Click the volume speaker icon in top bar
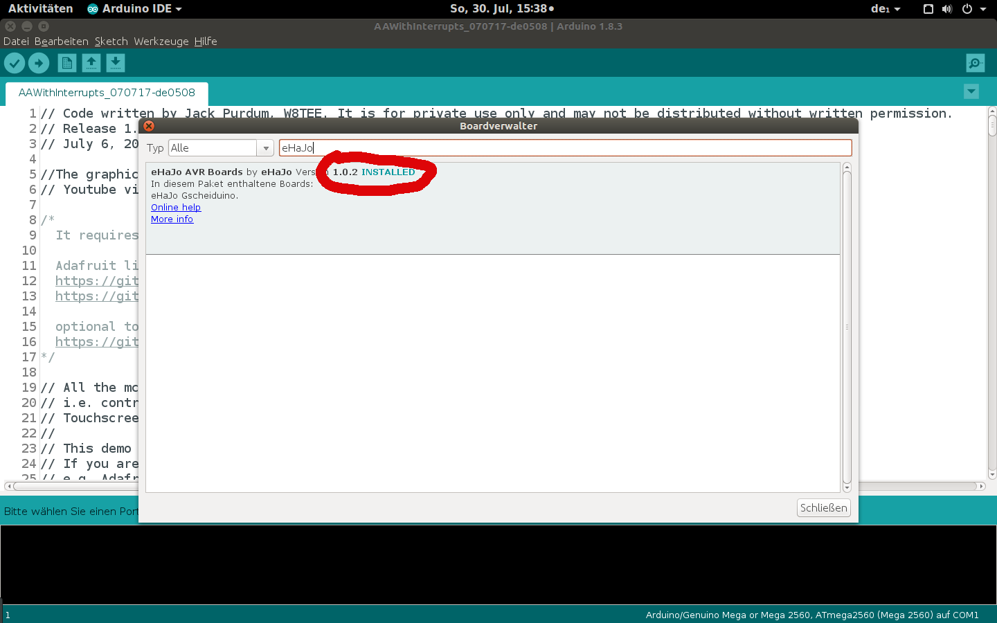Image resolution: width=997 pixels, height=623 pixels. tap(947, 9)
